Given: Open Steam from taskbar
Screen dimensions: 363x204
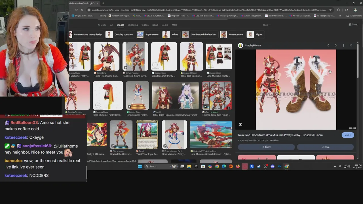Looking at the screenshot, I should coord(258,166).
